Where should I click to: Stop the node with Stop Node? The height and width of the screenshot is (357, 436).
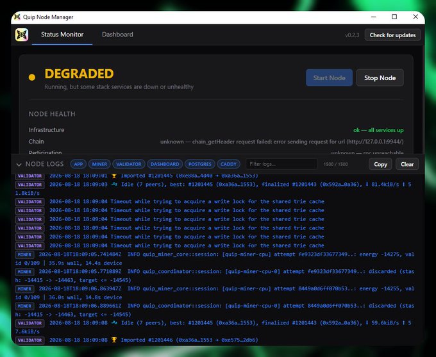(x=380, y=78)
